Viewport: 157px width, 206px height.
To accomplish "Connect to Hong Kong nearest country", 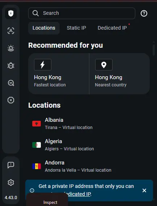I will (119, 74).
